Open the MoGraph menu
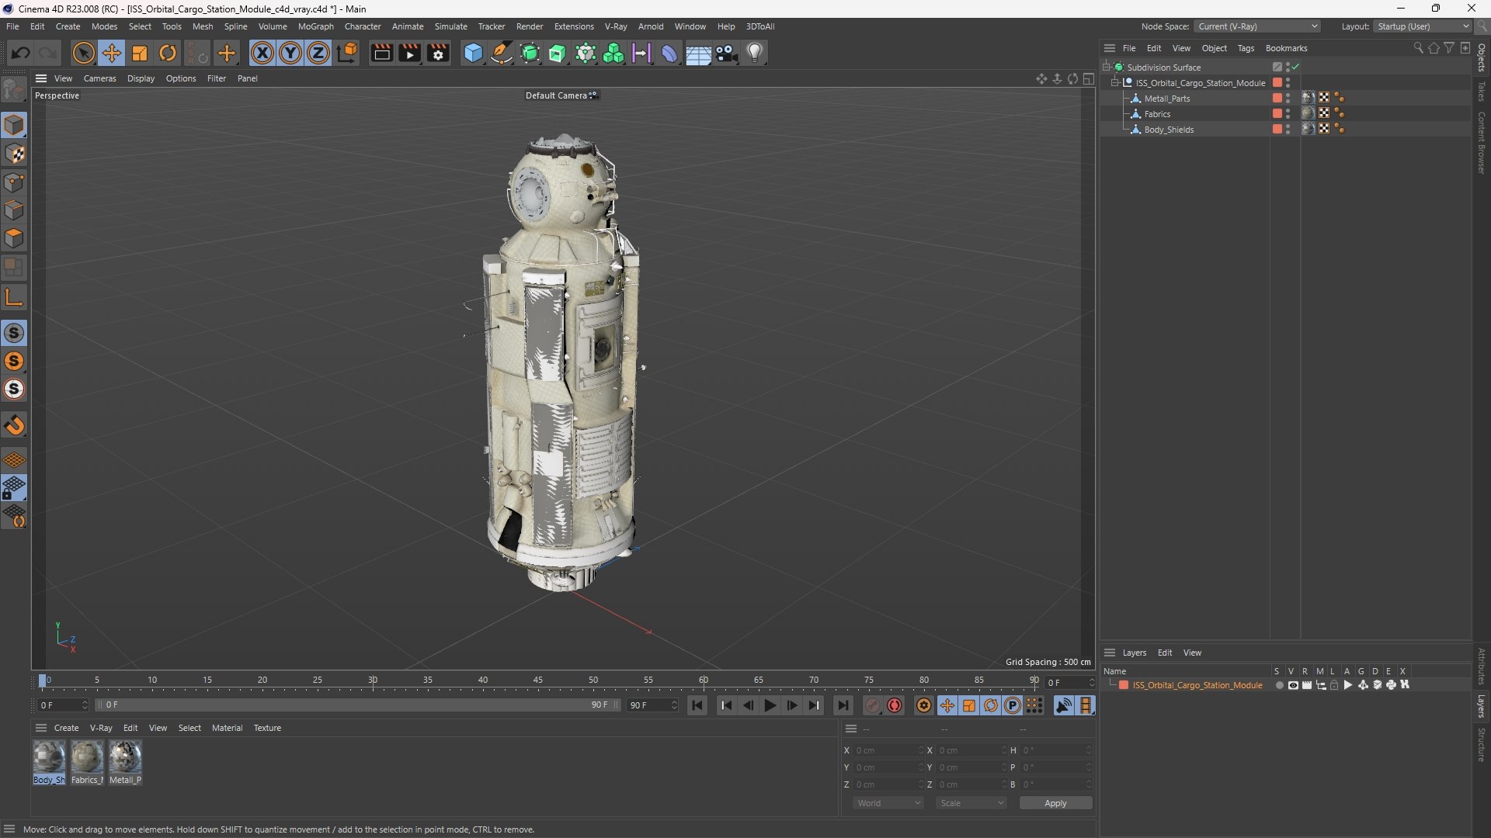The height and width of the screenshot is (838, 1491). [315, 26]
